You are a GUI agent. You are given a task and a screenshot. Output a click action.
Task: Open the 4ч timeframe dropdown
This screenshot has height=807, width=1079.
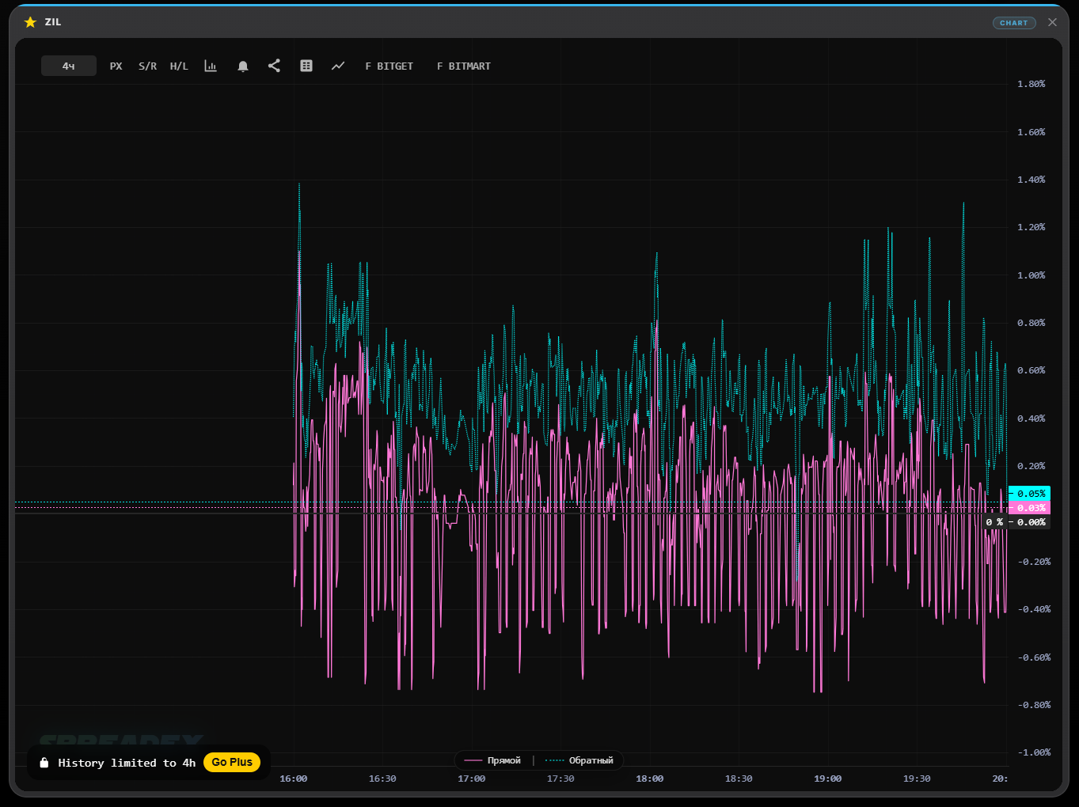pyautogui.click(x=69, y=66)
